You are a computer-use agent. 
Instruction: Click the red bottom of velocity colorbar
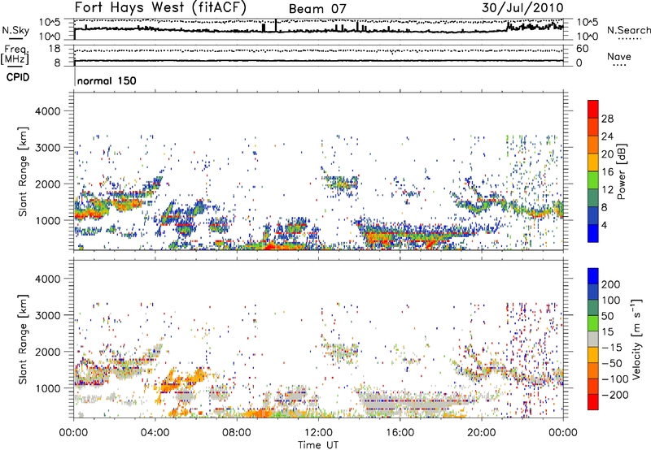point(593,402)
